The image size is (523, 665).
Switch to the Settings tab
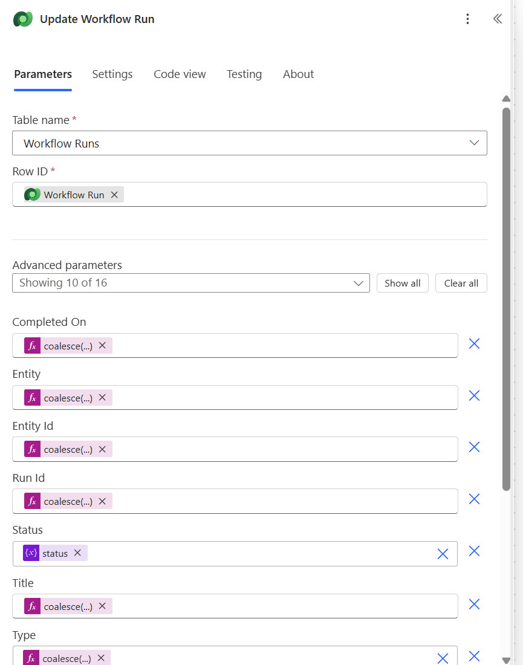(x=112, y=74)
